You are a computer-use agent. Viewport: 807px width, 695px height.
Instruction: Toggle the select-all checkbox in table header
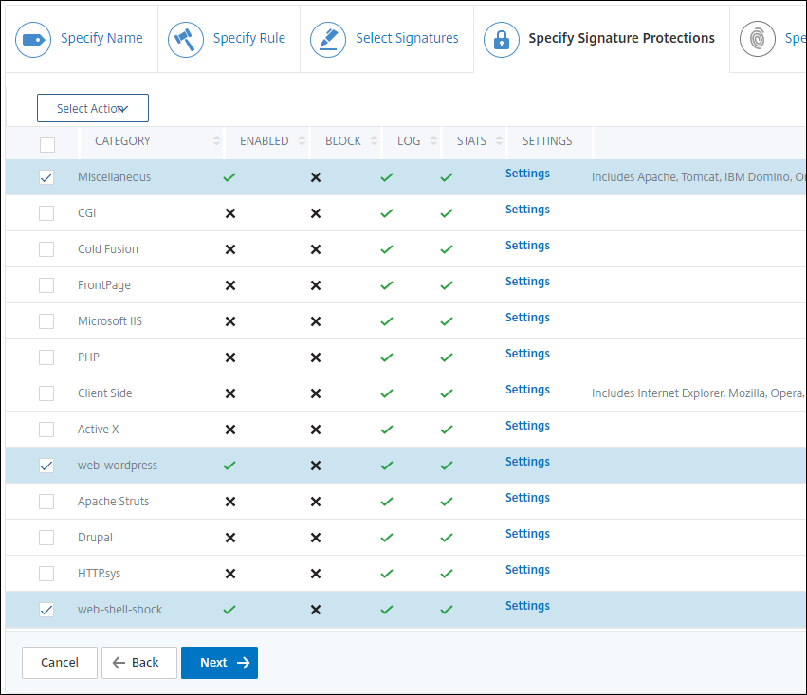(x=47, y=145)
